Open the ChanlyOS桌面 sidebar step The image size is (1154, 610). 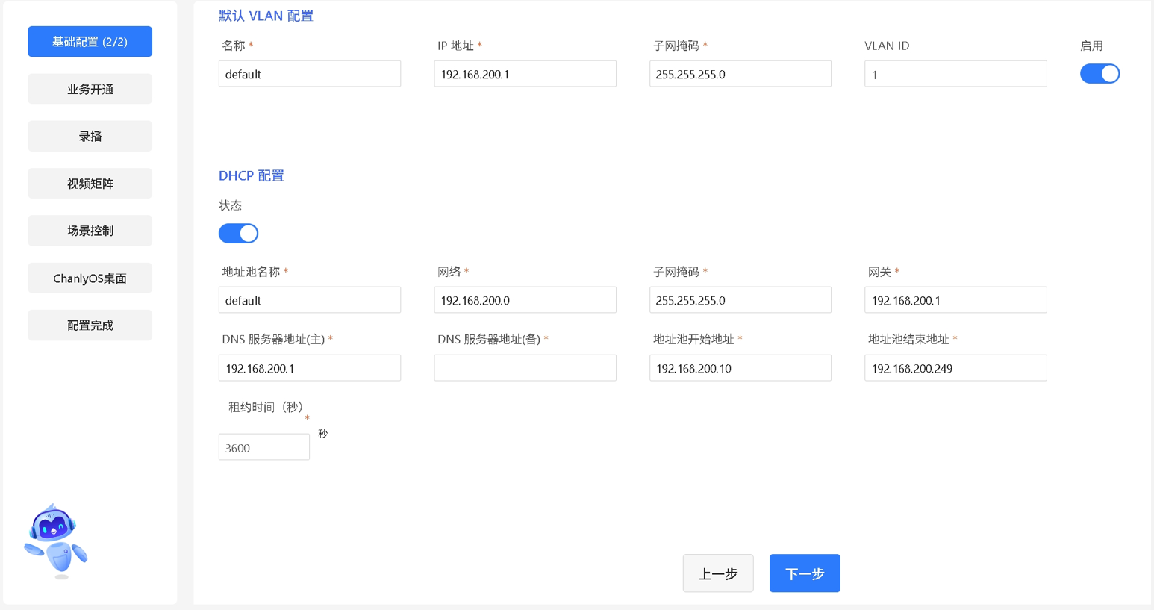[90, 278]
